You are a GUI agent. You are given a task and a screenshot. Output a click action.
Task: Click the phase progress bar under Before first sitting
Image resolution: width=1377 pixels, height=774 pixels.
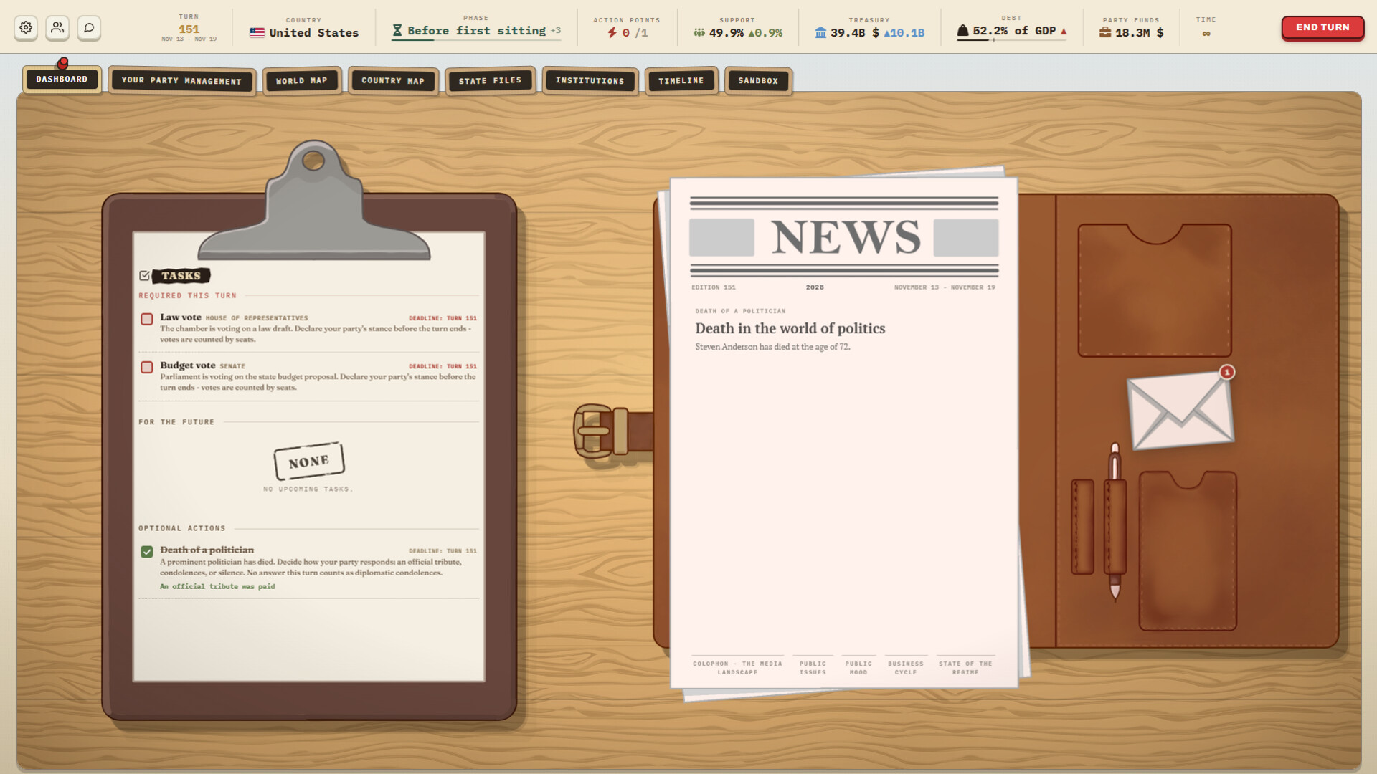point(476,40)
